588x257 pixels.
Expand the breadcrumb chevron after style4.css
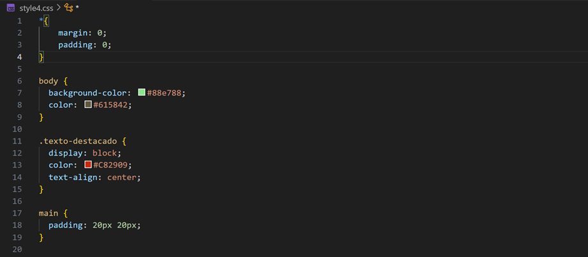59,8
